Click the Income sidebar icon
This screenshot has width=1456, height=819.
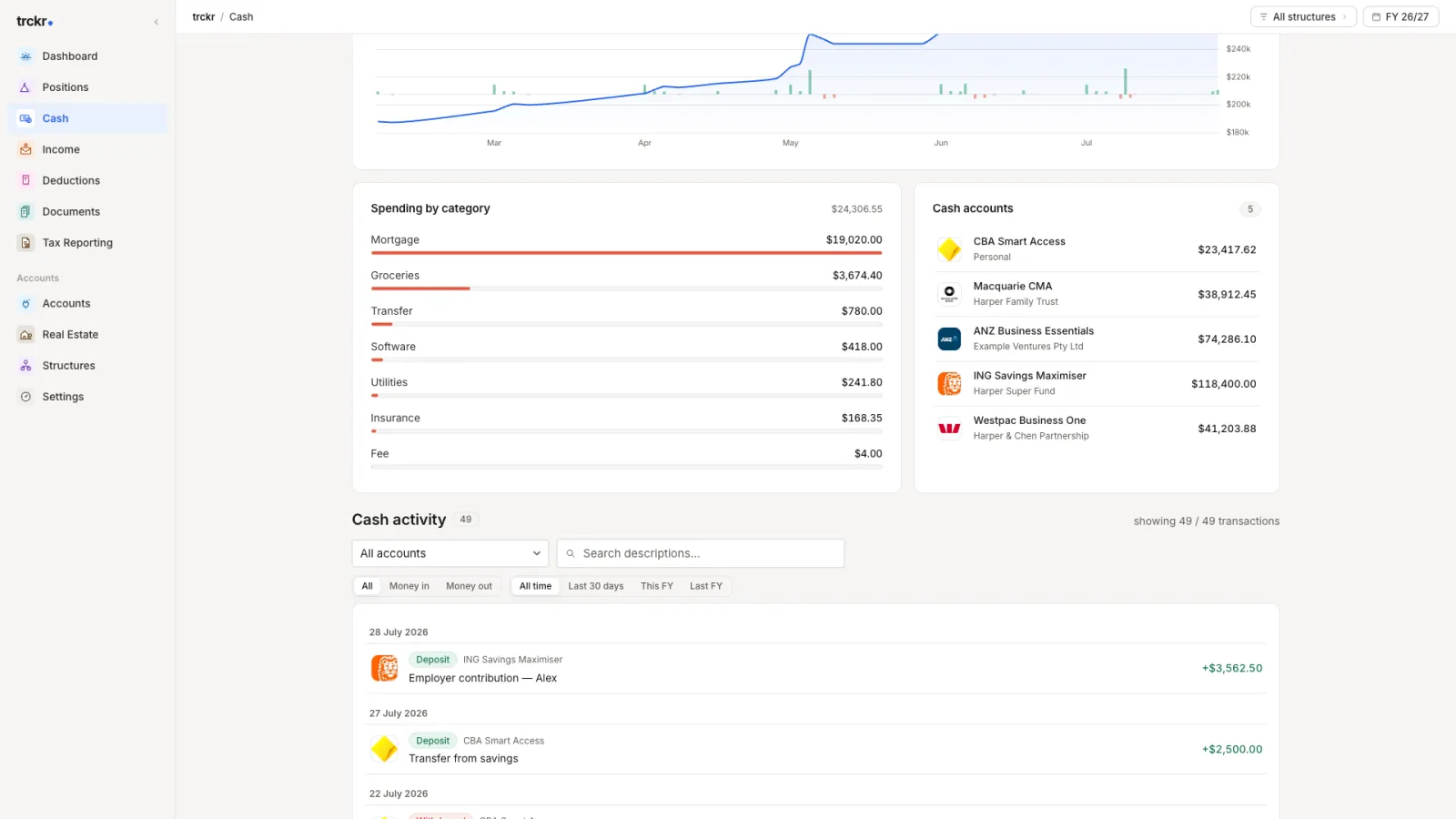click(25, 149)
